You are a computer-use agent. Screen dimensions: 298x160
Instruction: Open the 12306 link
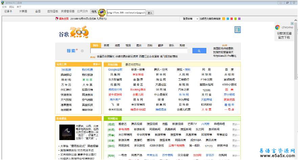click(206, 90)
